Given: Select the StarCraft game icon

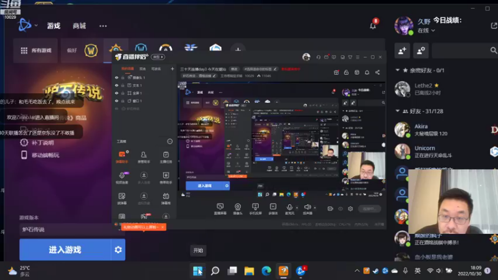Looking at the screenshot, I should point(190,48).
